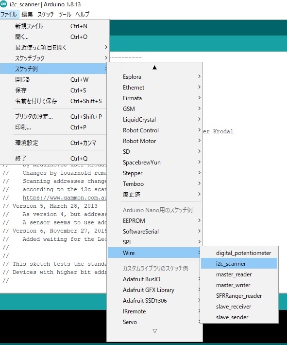Expand Temboo examples
This screenshot has width=287, height=345.
(x=154, y=184)
